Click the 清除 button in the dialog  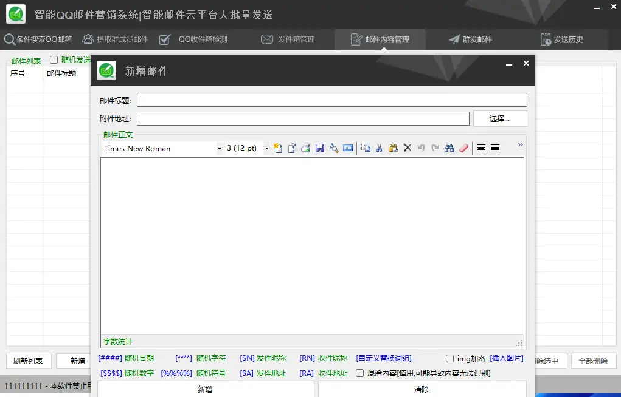pos(422,389)
